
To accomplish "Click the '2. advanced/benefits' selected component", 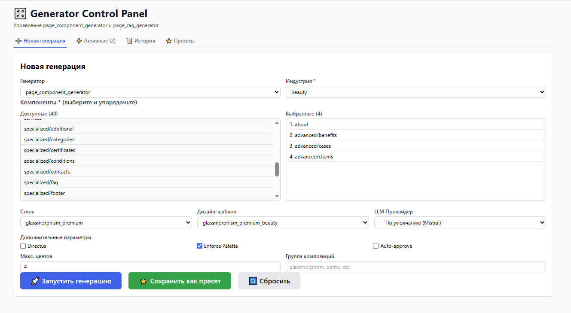I will click(416, 135).
